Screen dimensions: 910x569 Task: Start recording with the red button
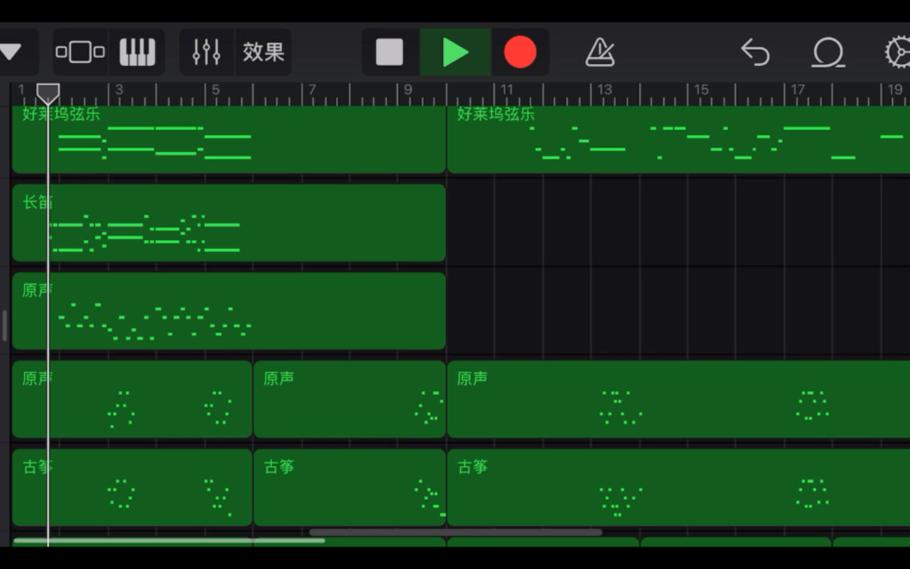coord(520,52)
